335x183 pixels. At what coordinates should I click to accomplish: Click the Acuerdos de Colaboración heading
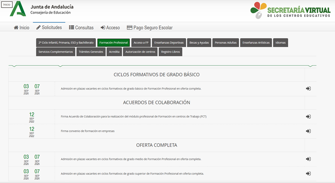(156, 103)
